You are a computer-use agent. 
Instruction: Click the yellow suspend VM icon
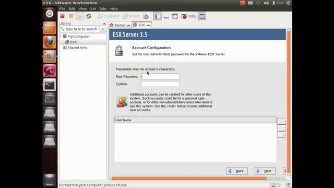click(71, 16)
